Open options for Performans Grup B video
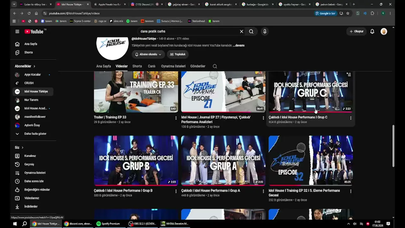Screen dimensions: 405x228 tap(176, 191)
